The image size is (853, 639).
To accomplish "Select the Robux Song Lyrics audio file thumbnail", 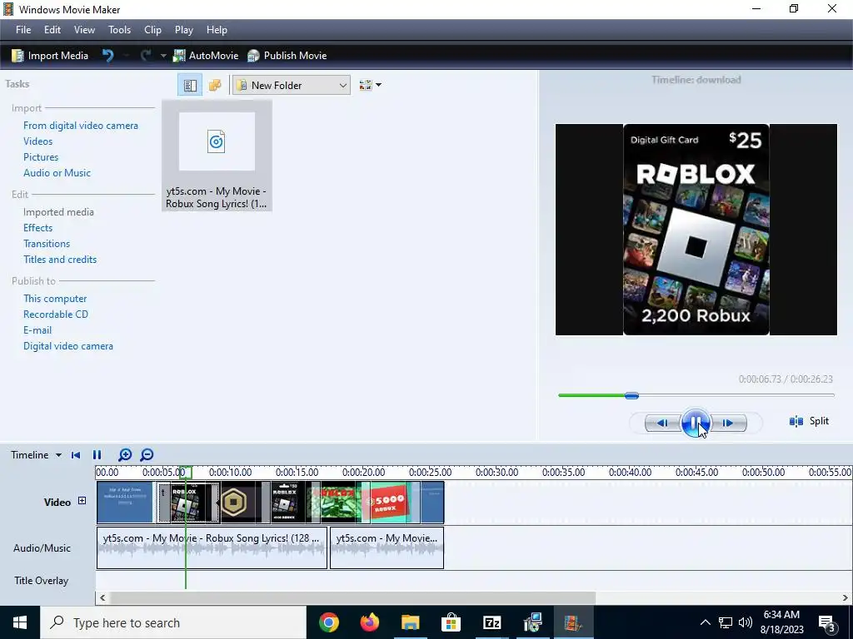I will coord(217,156).
